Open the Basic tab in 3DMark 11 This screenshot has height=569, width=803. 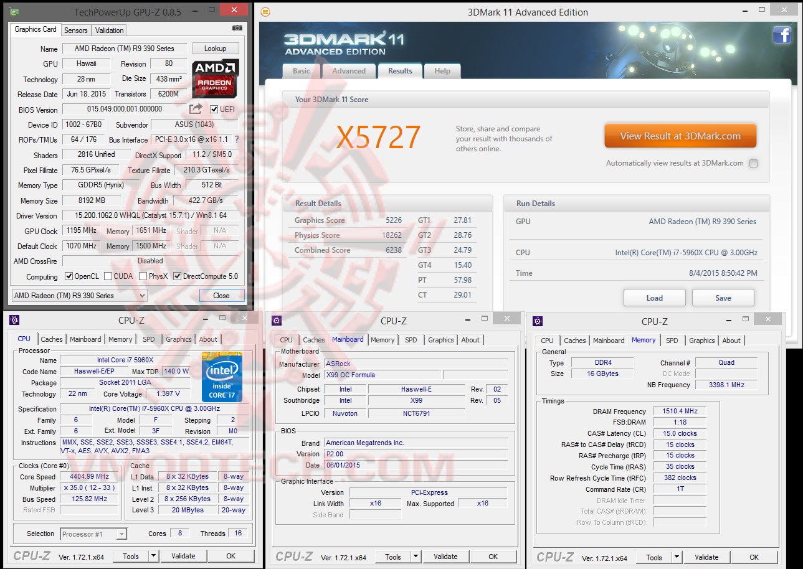coord(302,71)
